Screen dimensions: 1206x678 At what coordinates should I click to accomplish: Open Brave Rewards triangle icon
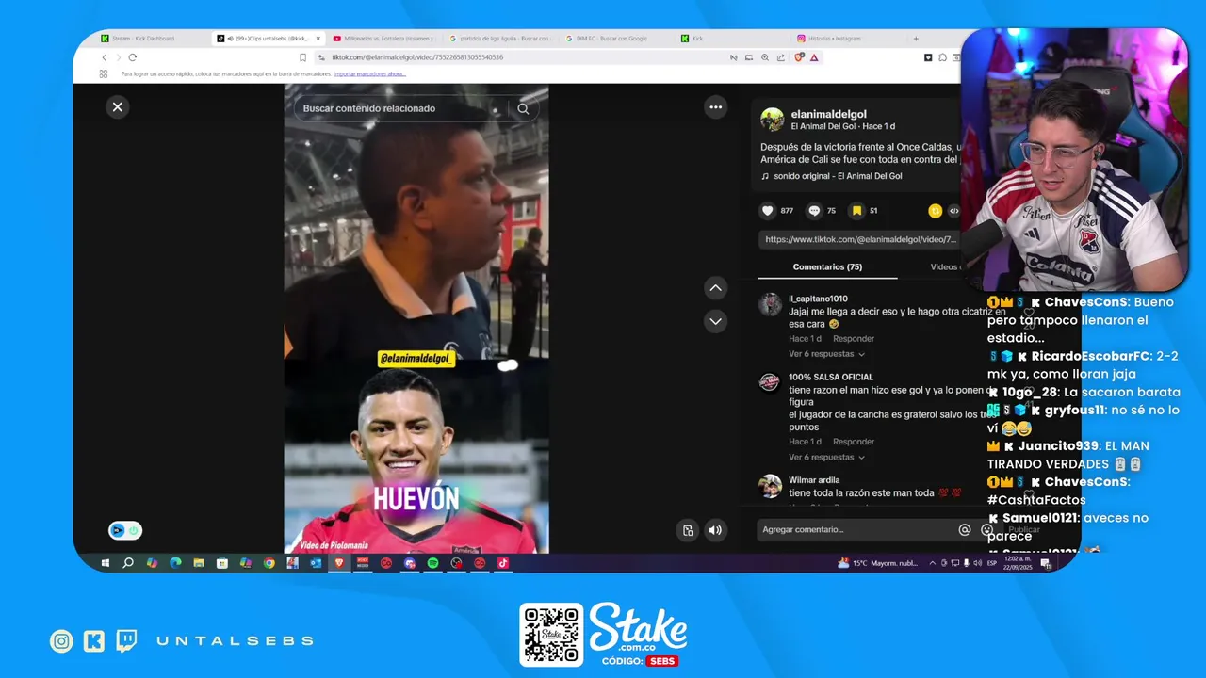[x=814, y=57]
